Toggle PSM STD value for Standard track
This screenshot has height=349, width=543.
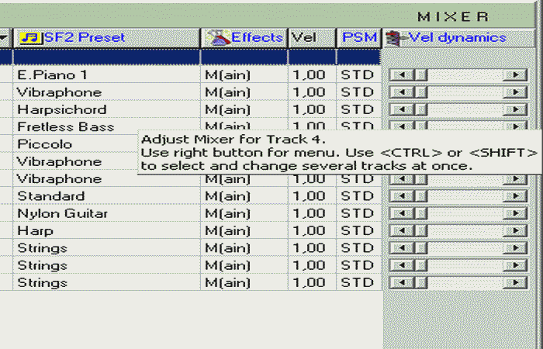coord(357,196)
